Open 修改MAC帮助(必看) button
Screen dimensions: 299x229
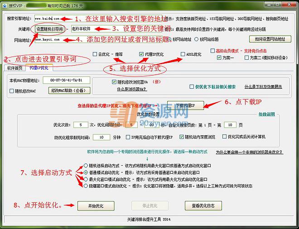69,91
